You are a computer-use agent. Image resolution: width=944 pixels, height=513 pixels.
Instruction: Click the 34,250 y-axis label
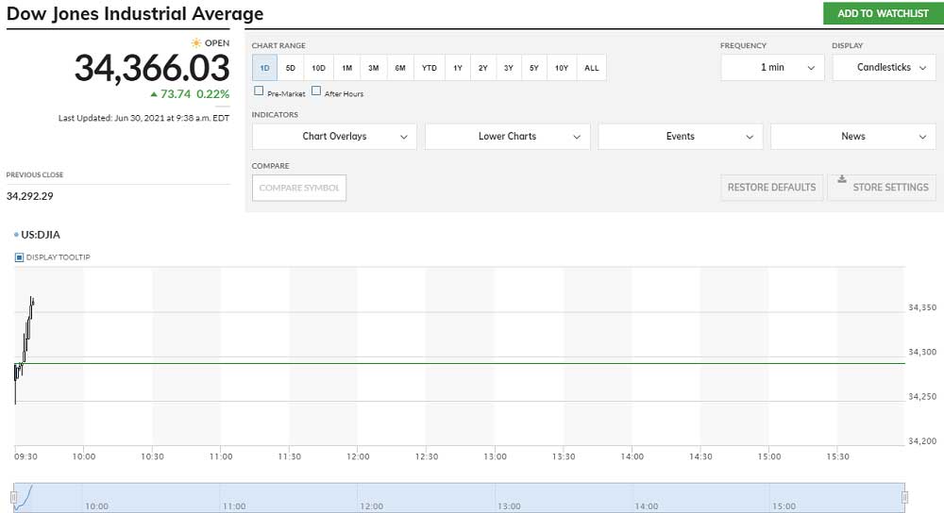pyautogui.click(x=921, y=396)
